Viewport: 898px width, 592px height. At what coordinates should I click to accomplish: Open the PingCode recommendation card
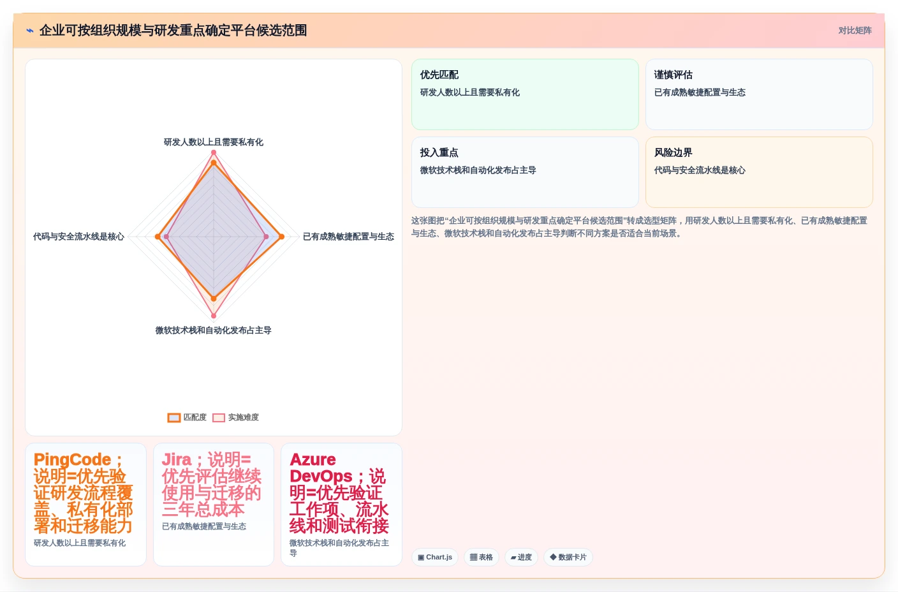pyautogui.click(x=86, y=505)
